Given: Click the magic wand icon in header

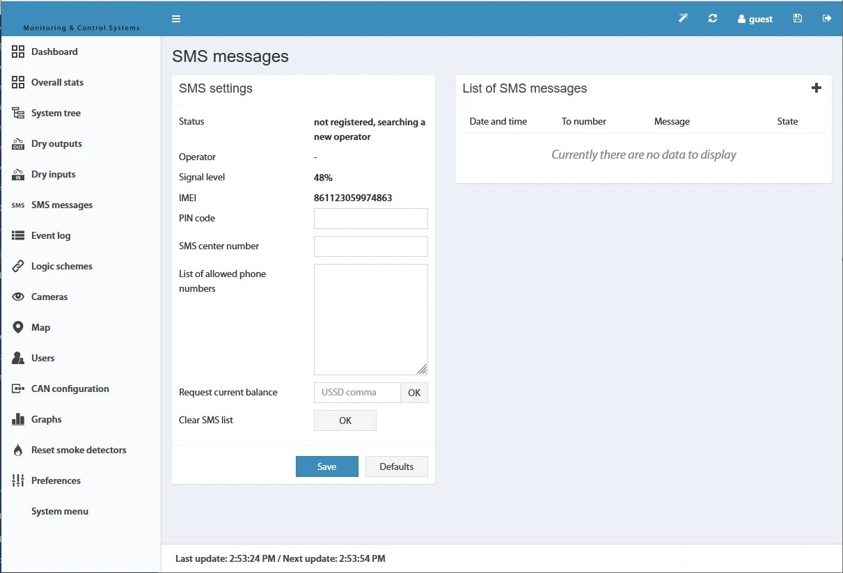Looking at the screenshot, I should [684, 18].
